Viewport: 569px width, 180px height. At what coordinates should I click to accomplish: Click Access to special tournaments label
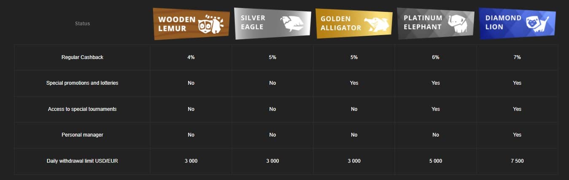click(x=82, y=109)
